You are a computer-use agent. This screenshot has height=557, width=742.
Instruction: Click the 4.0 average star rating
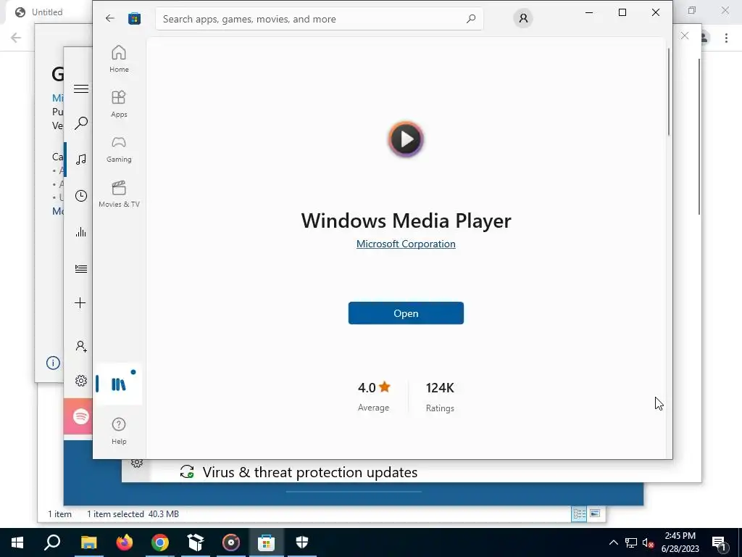coord(374,387)
